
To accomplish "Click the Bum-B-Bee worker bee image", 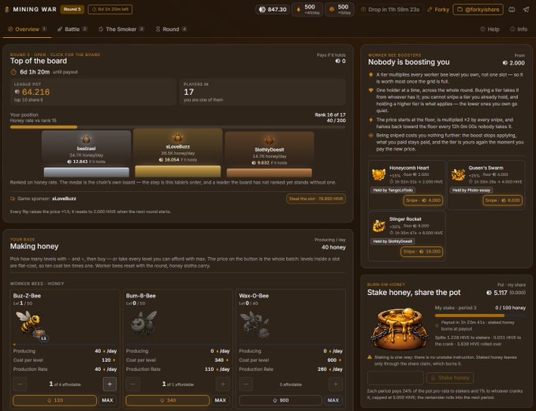I will (x=143, y=323).
